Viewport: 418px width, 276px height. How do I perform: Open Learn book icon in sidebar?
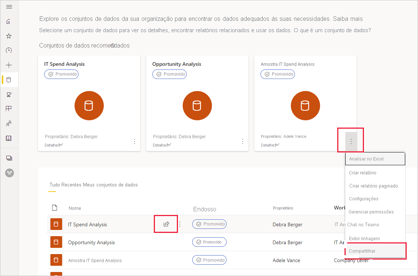coord(9,138)
